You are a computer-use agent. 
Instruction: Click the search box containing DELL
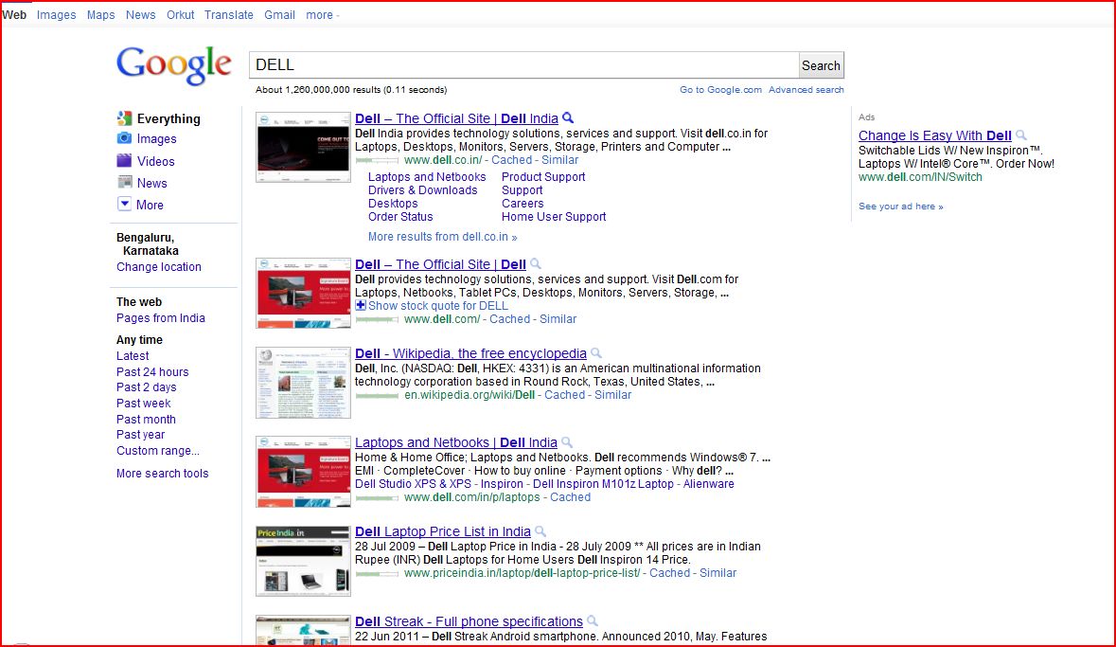click(523, 64)
